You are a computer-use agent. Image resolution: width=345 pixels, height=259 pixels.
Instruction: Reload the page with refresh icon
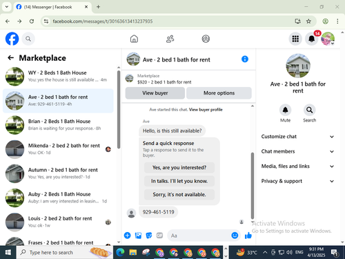pos(32,21)
